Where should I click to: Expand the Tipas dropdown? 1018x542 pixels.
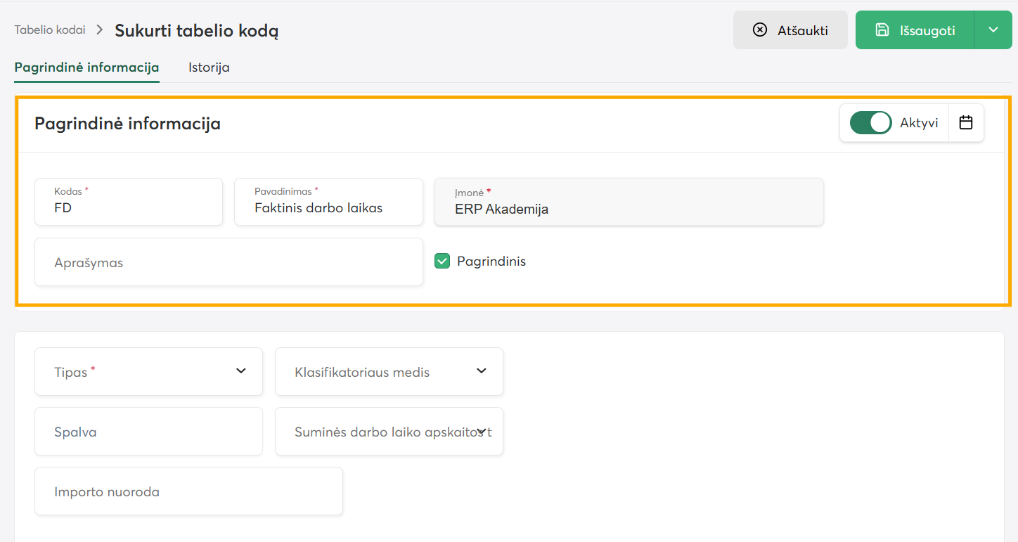148,371
